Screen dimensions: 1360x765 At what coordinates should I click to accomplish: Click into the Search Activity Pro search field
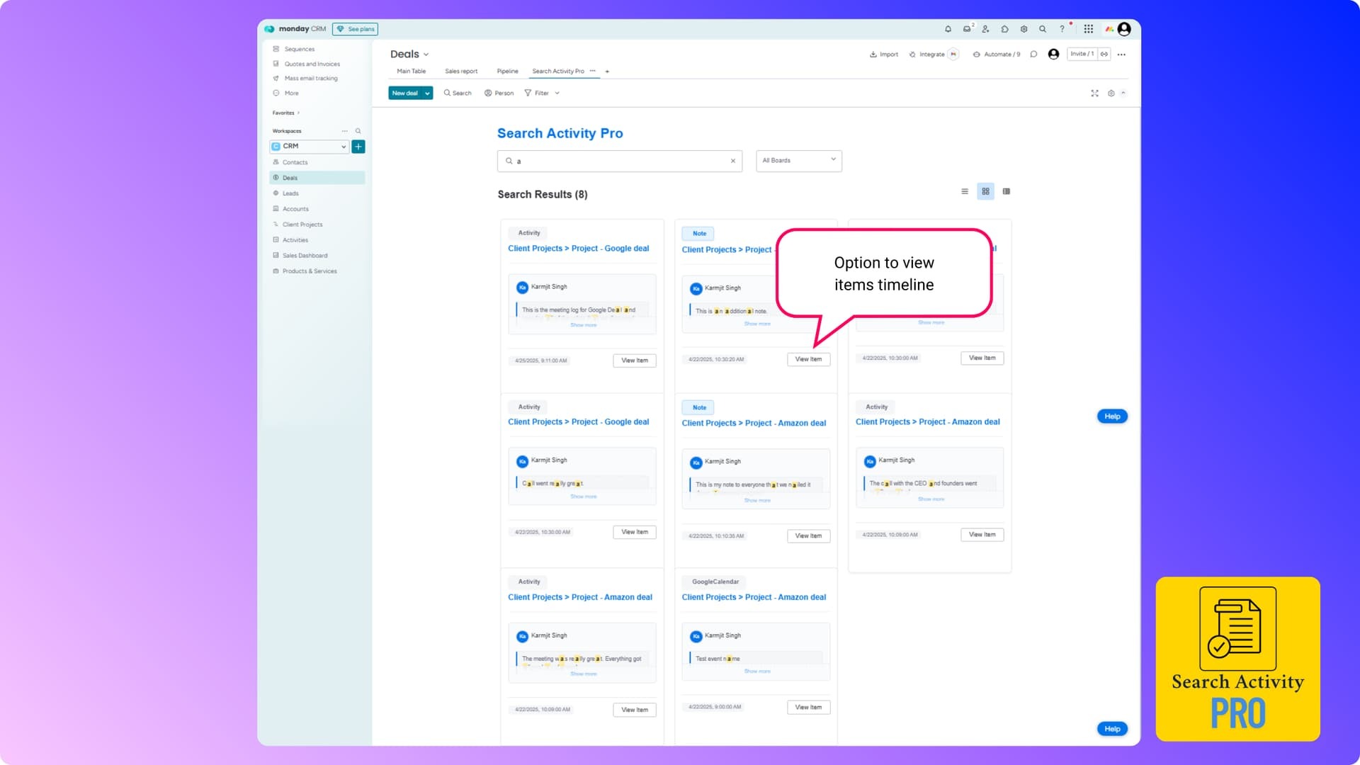[619, 161]
